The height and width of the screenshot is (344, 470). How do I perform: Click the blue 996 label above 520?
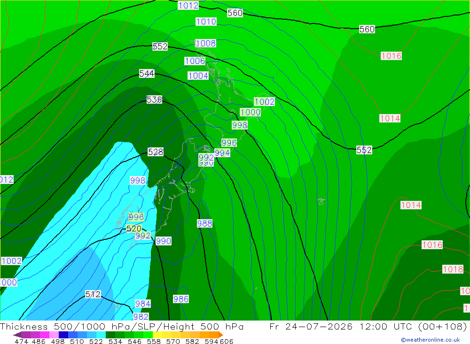(x=136, y=217)
